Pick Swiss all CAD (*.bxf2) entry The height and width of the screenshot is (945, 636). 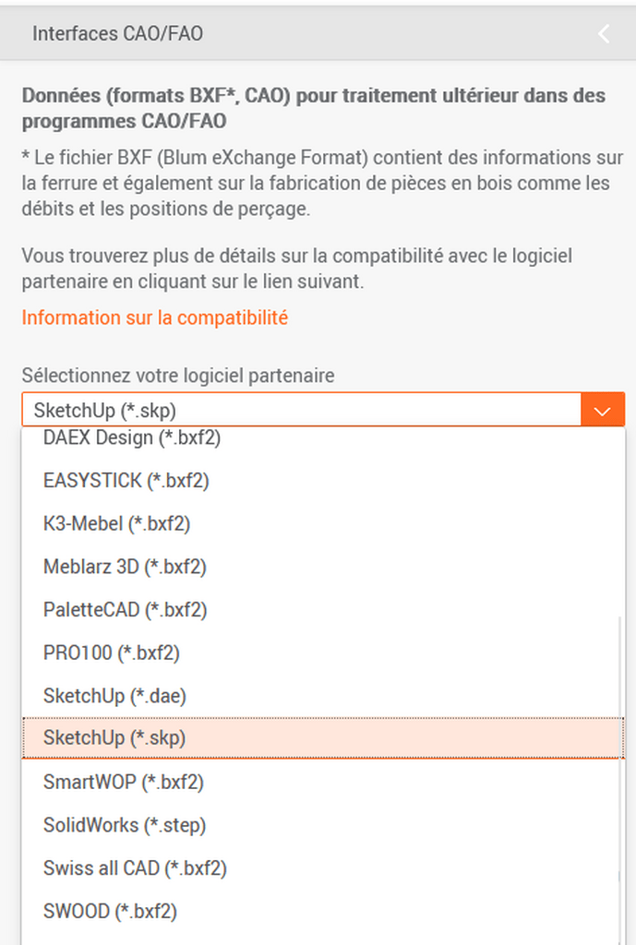click(135, 867)
